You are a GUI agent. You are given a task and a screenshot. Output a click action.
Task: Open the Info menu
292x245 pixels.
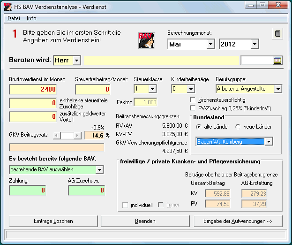pos(31,18)
